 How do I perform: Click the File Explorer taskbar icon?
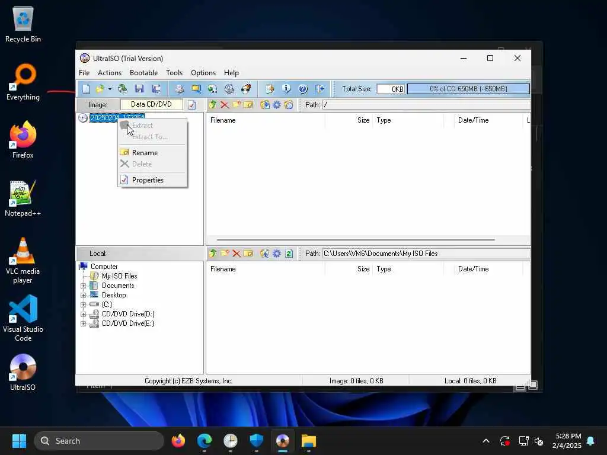pyautogui.click(x=309, y=441)
